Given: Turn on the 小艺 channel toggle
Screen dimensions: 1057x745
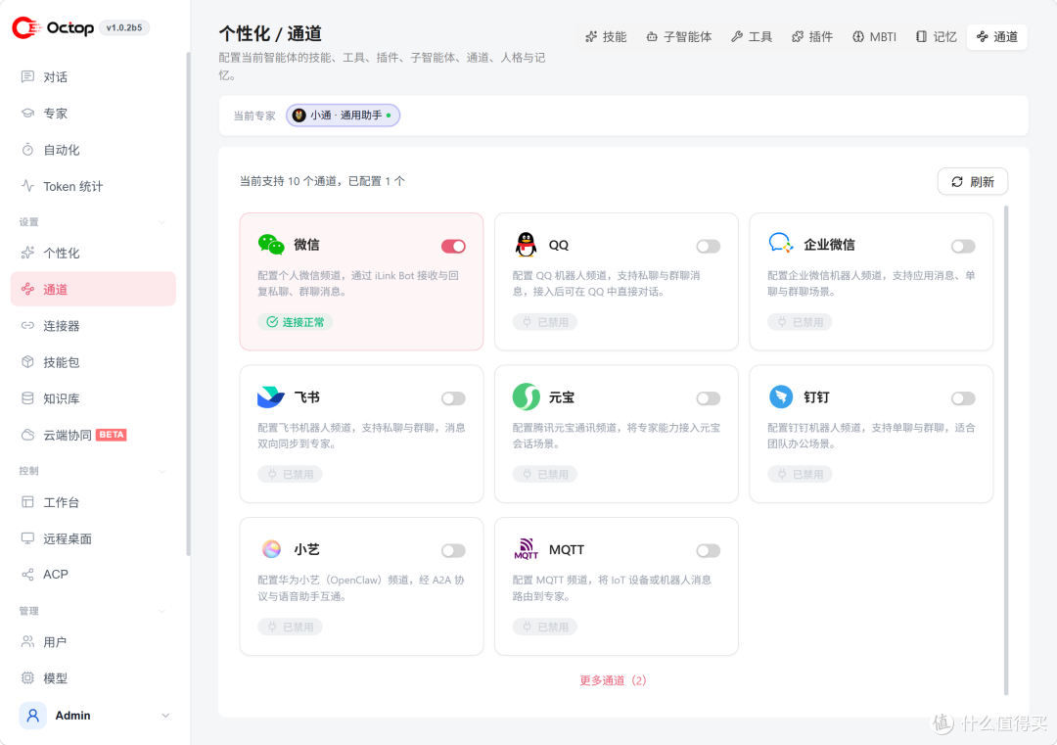Looking at the screenshot, I should 454,551.
